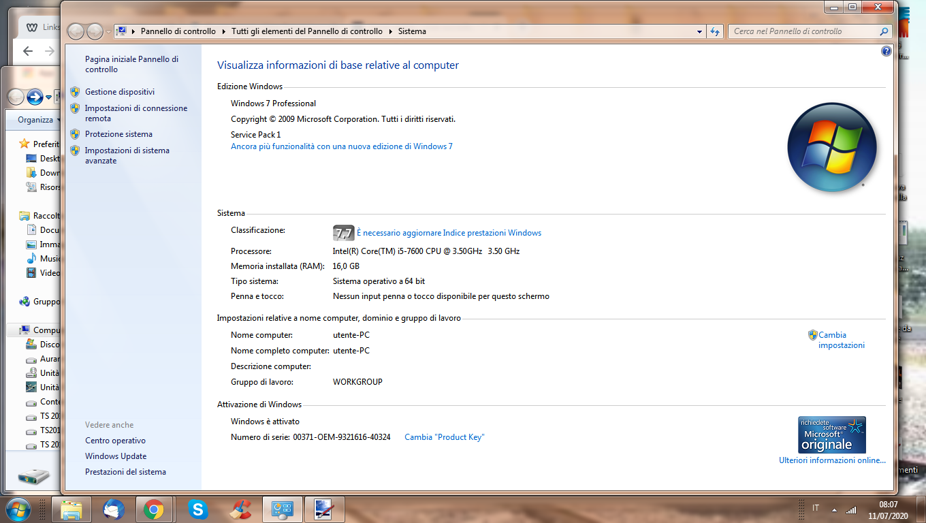Open Prestazioni del sistema
This screenshot has height=523, width=926.
[125, 472]
